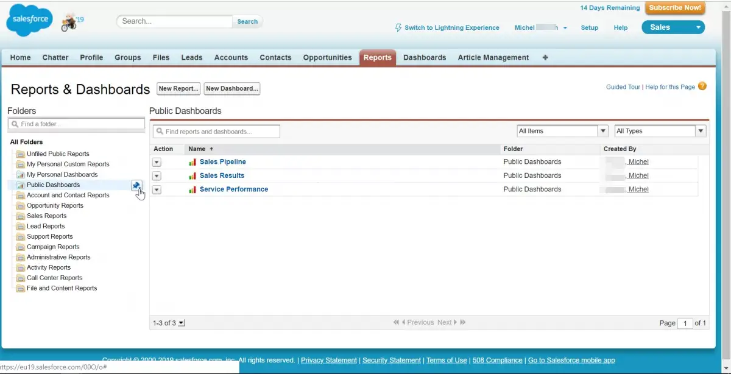The width and height of the screenshot is (731, 374).
Task: Select the Sales Reports folder
Action: (x=46, y=216)
